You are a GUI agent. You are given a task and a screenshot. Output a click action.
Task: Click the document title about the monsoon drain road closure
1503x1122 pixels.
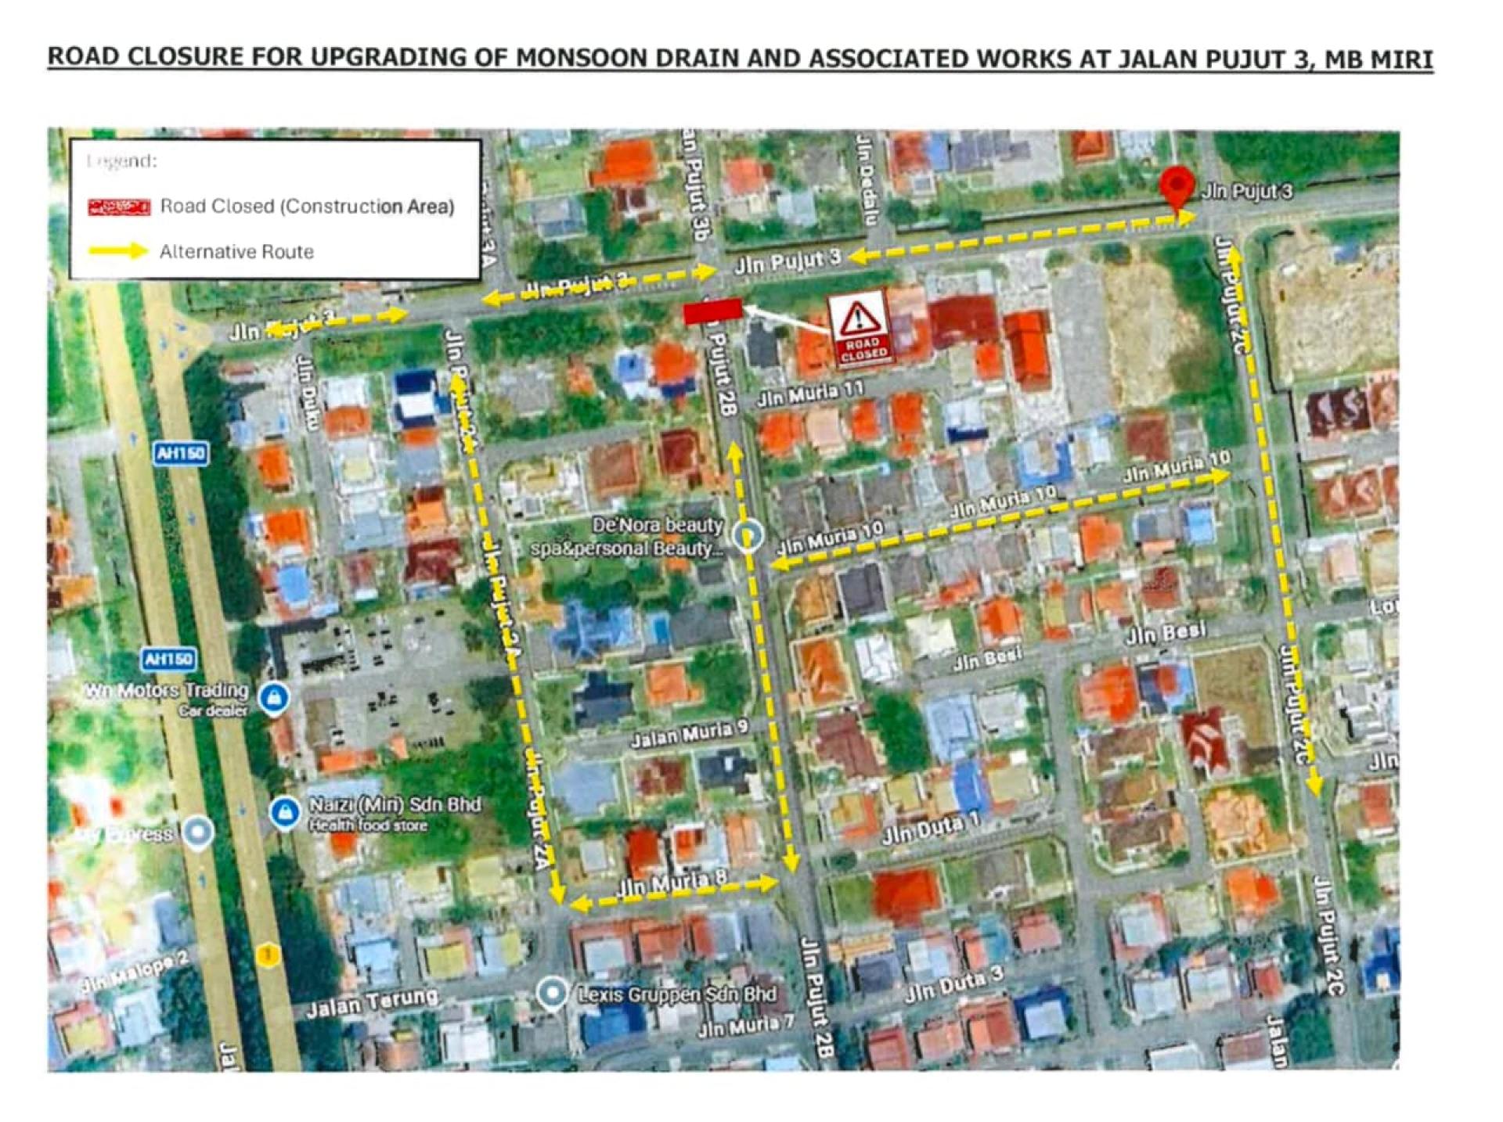click(x=741, y=58)
